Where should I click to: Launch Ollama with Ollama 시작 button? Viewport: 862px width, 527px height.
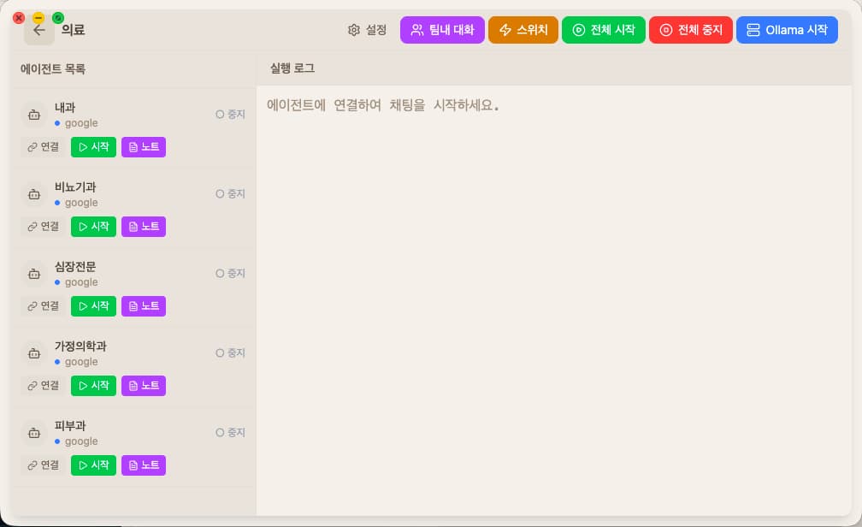click(x=786, y=30)
